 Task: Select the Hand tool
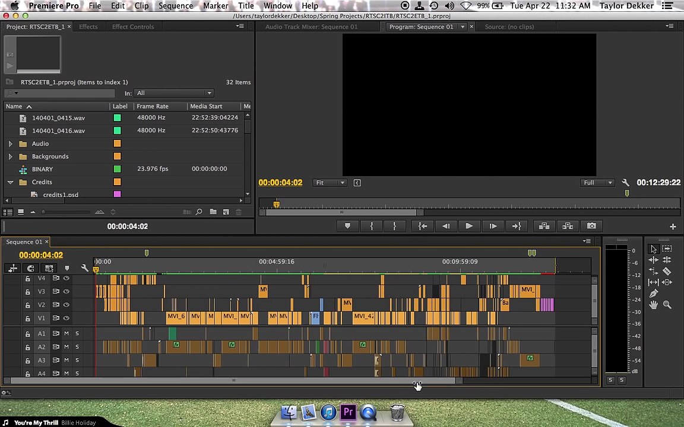pos(653,305)
